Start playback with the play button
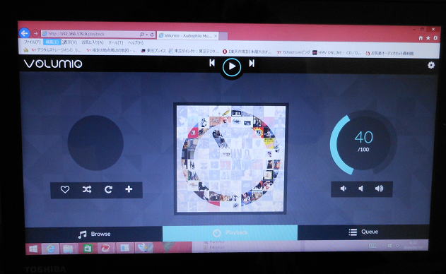 [232, 67]
